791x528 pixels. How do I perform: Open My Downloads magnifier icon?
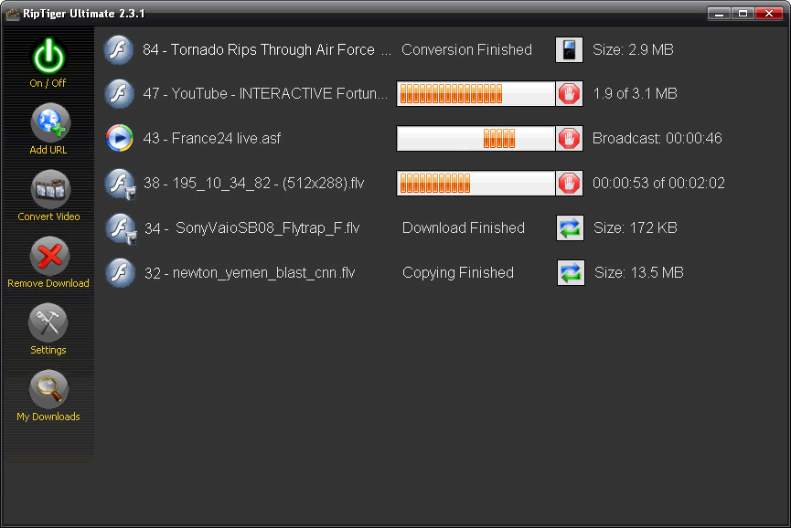coord(48,389)
